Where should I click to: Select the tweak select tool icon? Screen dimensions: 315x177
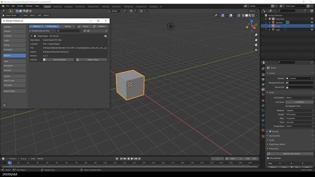click(x=11, y=11)
